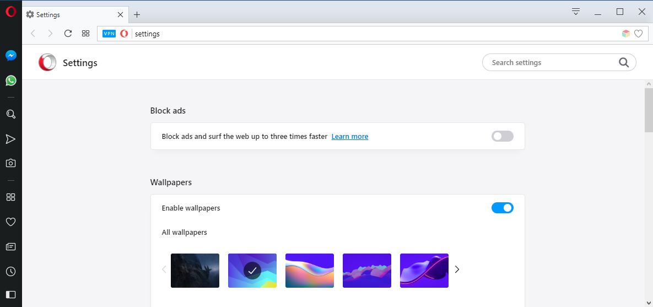Maximize the Opera window
The width and height of the screenshot is (653, 307).
point(620,12)
